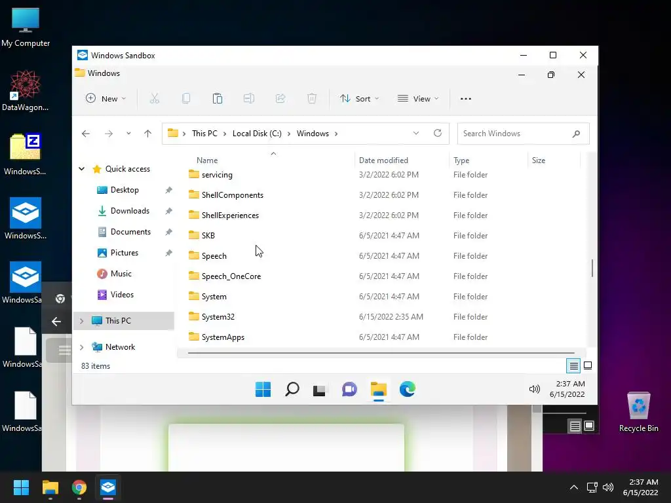Open Search in the sandbox taskbar

[292, 389]
